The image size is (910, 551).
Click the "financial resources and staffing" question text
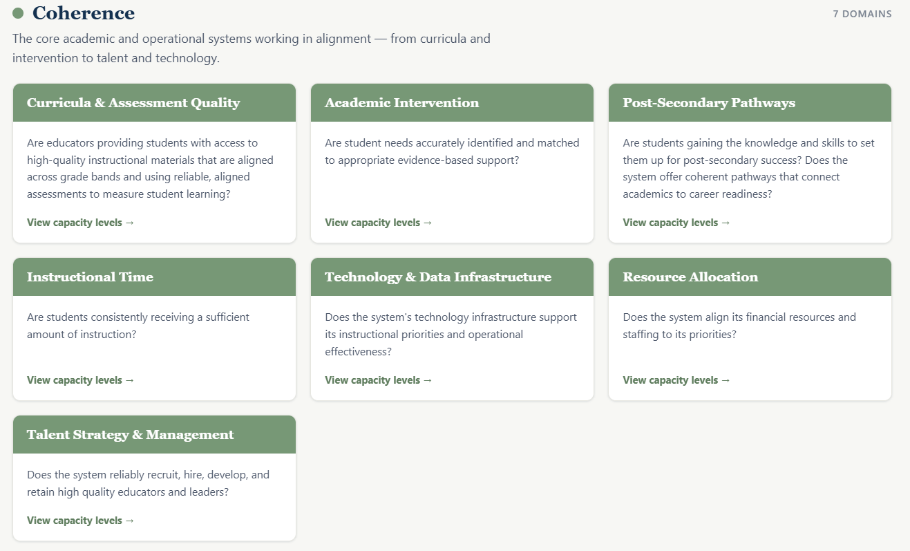click(739, 326)
